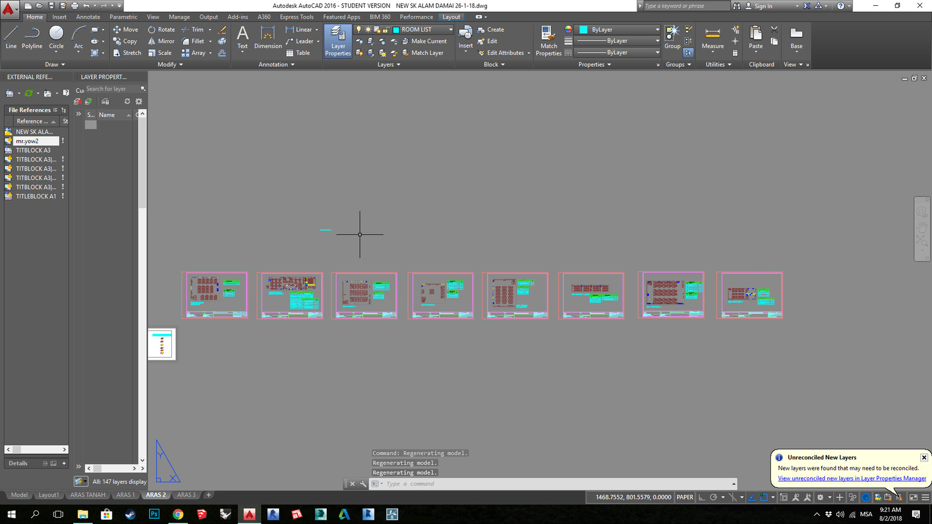Image resolution: width=932 pixels, height=524 pixels.
Task: Activate the Rotate tool
Action: 161,30
